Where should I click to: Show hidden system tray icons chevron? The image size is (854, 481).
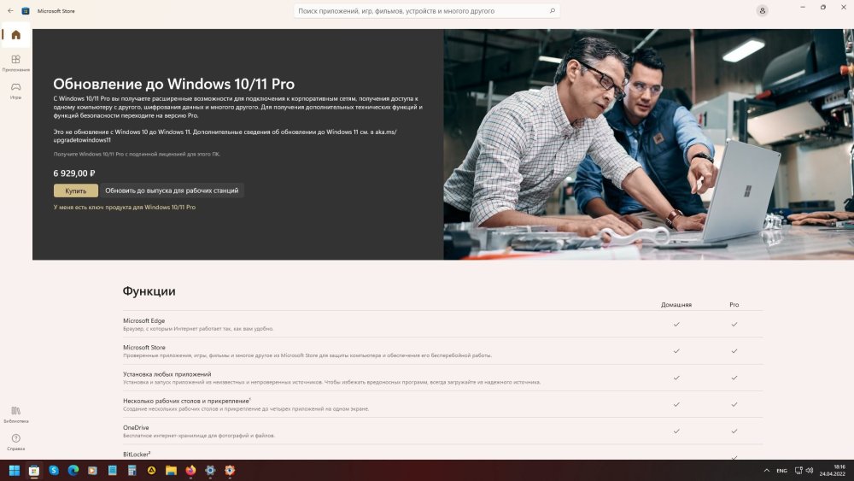click(x=765, y=471)
